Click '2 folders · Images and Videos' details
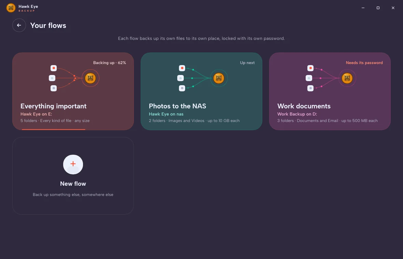The height and width of the screenshot is (259, 403). 194,121
